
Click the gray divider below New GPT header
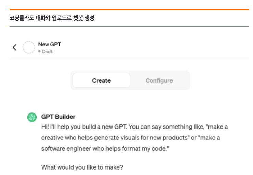pos(129,58)
